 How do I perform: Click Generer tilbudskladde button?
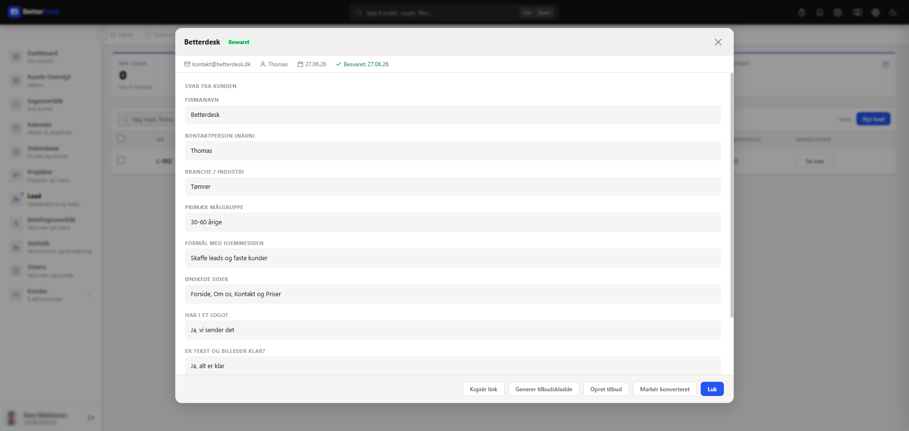click(x=544, y=389)
